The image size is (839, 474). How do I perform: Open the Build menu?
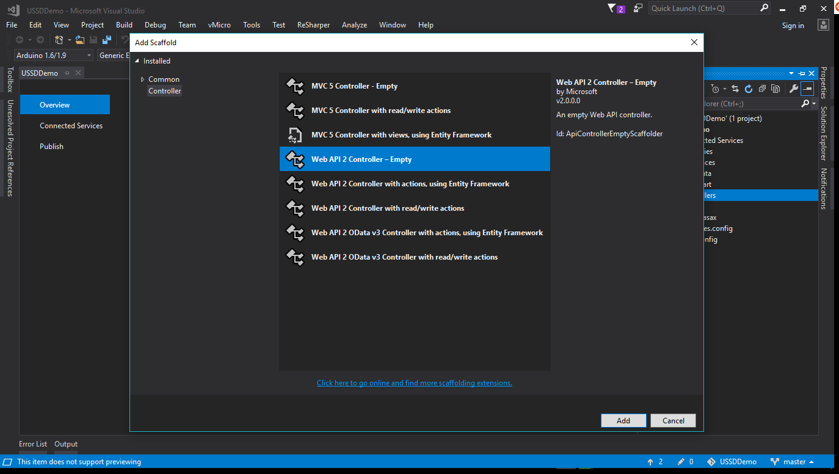click(x=124, y=25)
